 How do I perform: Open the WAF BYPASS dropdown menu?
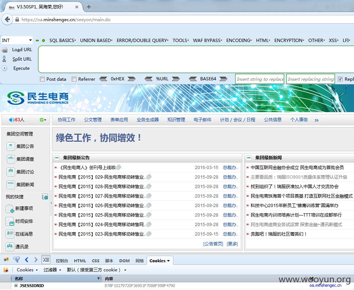tap(207, 41)
